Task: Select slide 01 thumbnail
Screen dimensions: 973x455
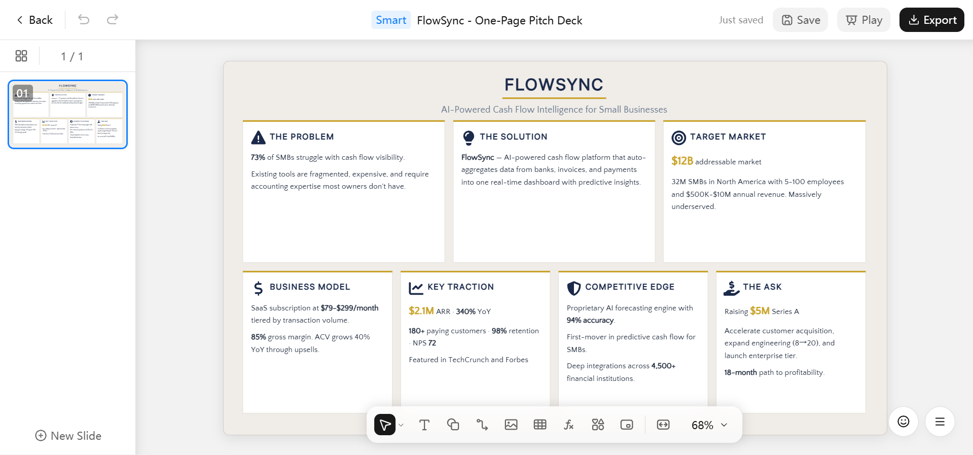Action: [x=68, y=114]
